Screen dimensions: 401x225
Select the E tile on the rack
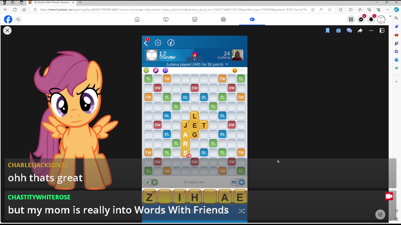pyautogui.click(x=240, y=197)
